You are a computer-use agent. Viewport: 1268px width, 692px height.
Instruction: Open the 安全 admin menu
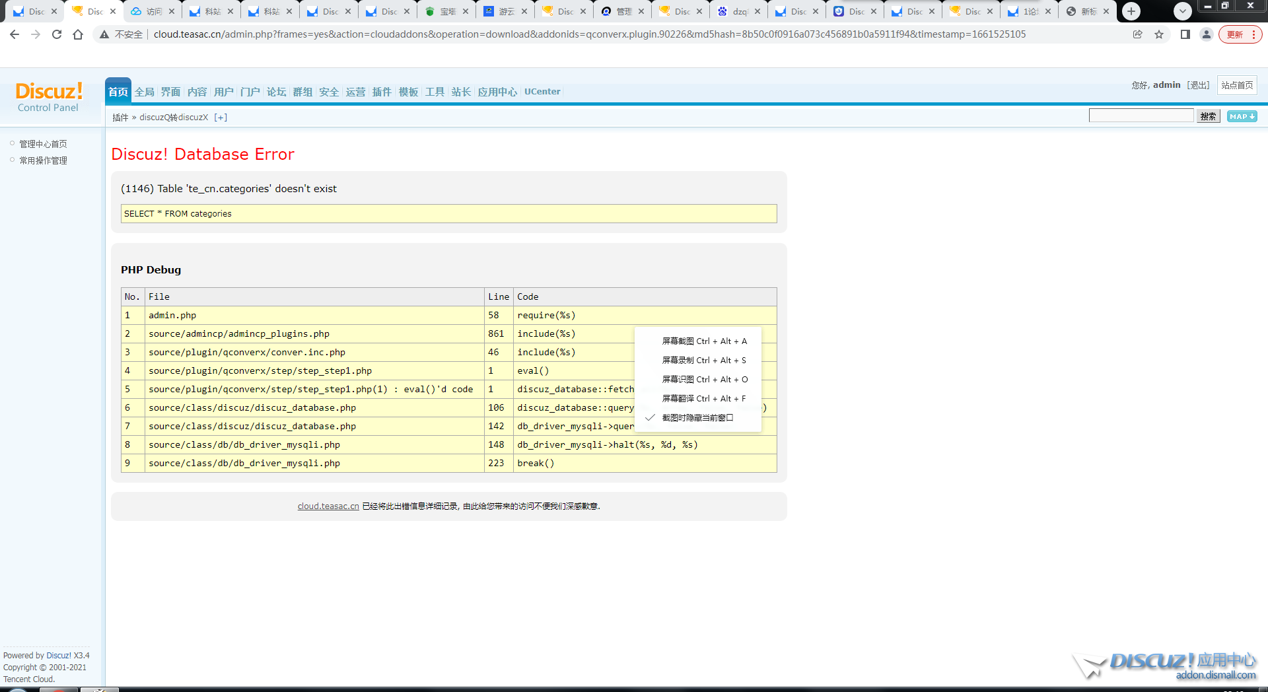click(330, 92)
